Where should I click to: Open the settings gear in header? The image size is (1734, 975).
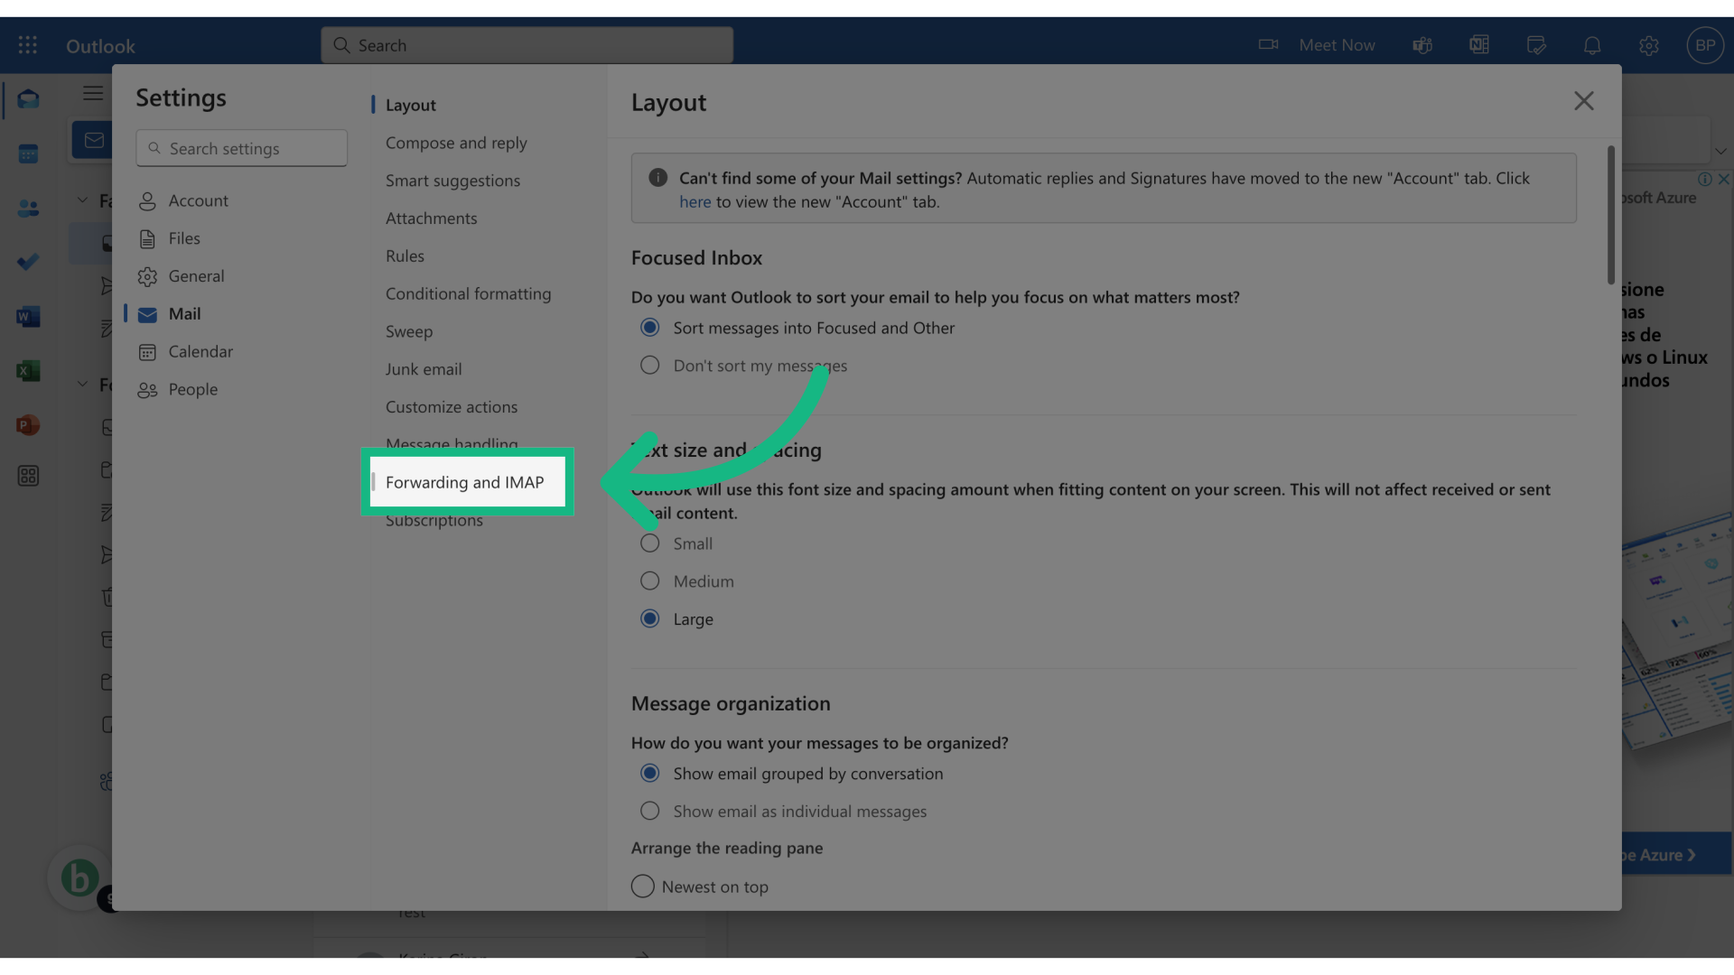pos(1649,45)
